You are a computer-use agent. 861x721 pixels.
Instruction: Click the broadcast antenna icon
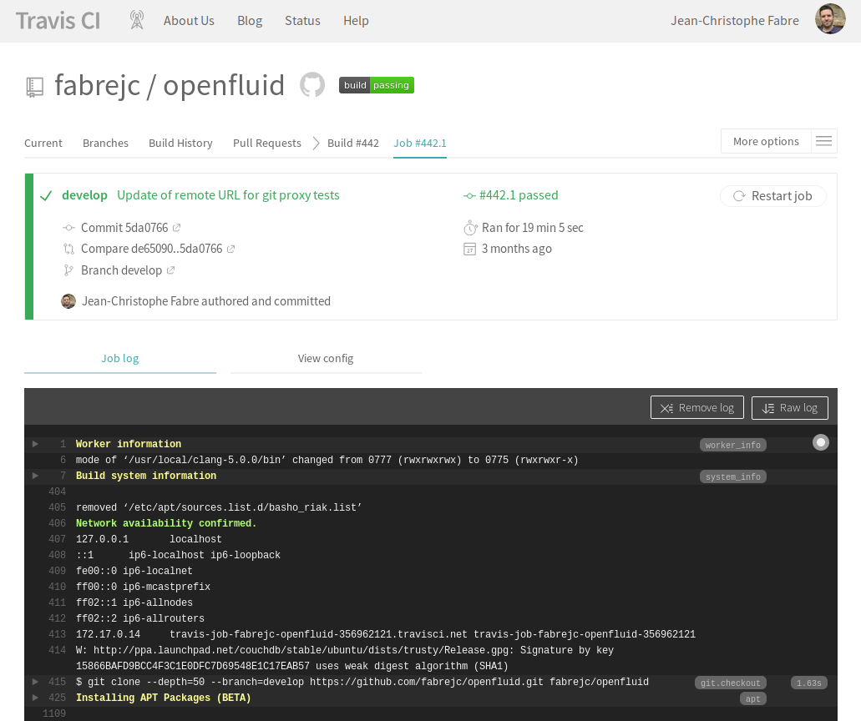137,20
